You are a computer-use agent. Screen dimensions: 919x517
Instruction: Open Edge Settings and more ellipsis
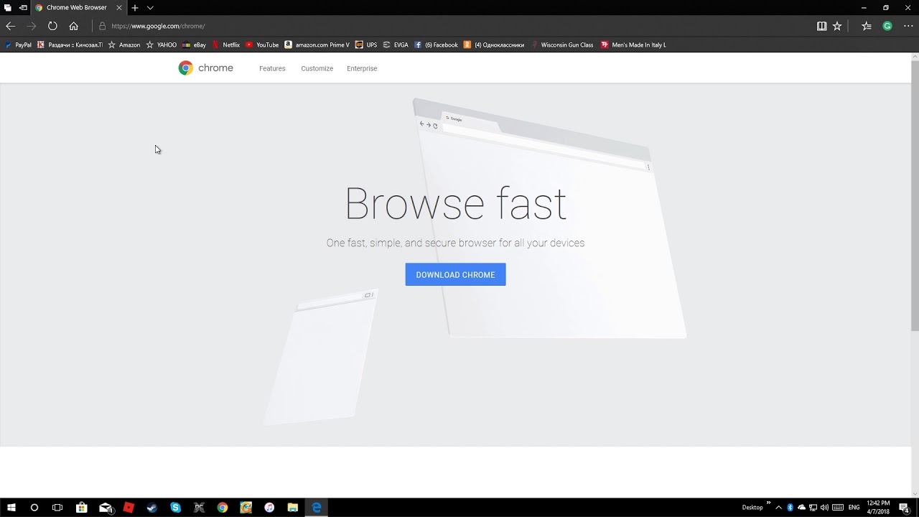908,26
